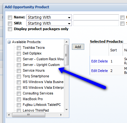Click the horizontal scrollbar thumb
This screenshot has height=123, width=127.
[29, 115]
